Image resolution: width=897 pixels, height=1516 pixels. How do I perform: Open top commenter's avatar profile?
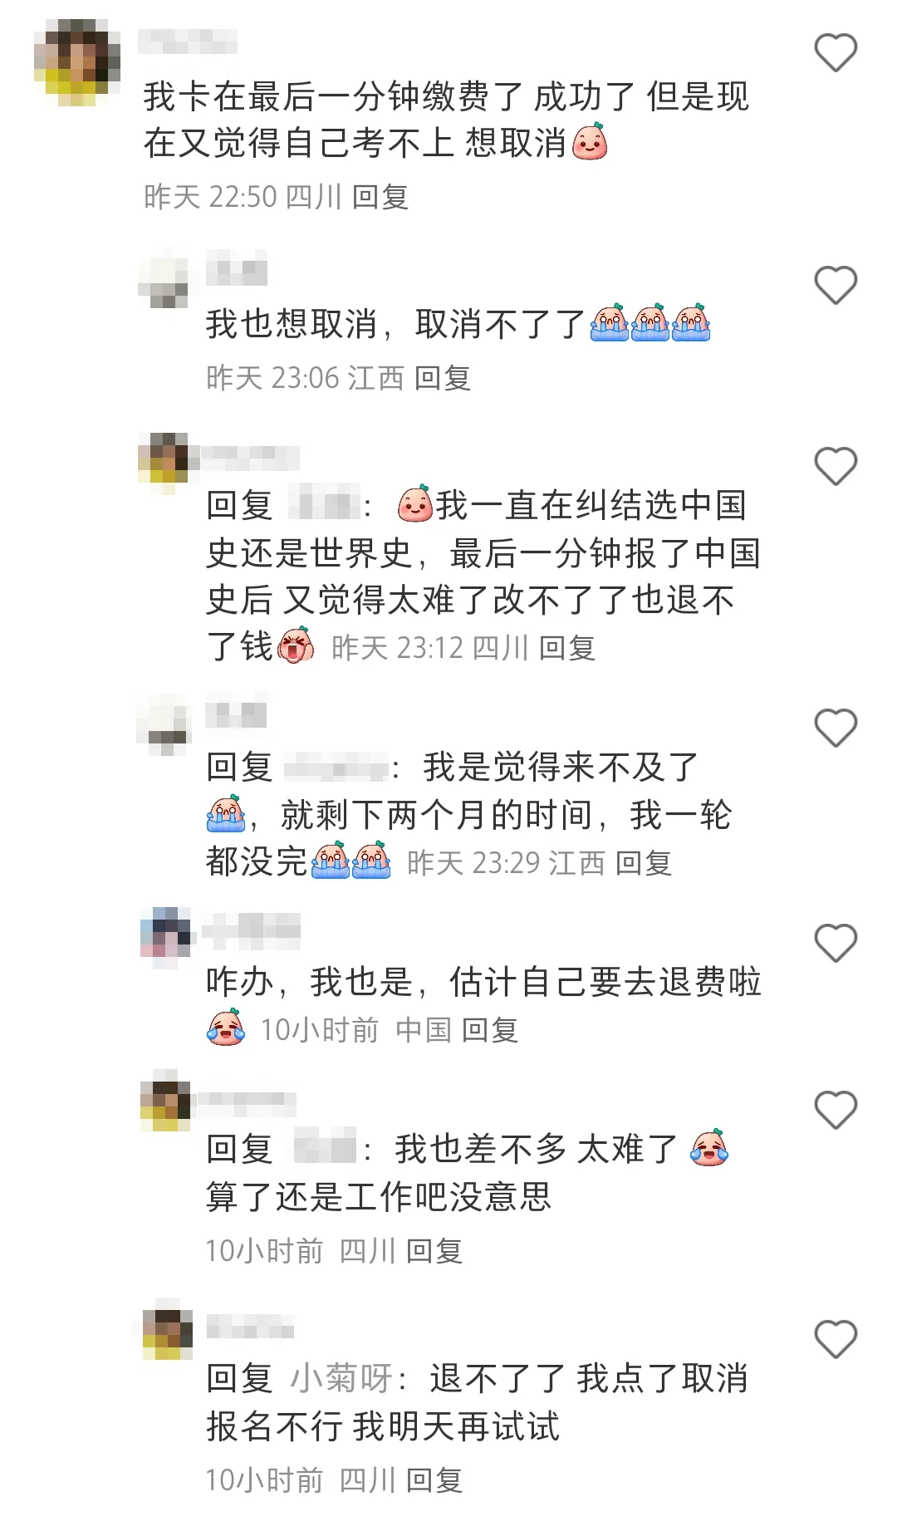(x=77, y=64)
